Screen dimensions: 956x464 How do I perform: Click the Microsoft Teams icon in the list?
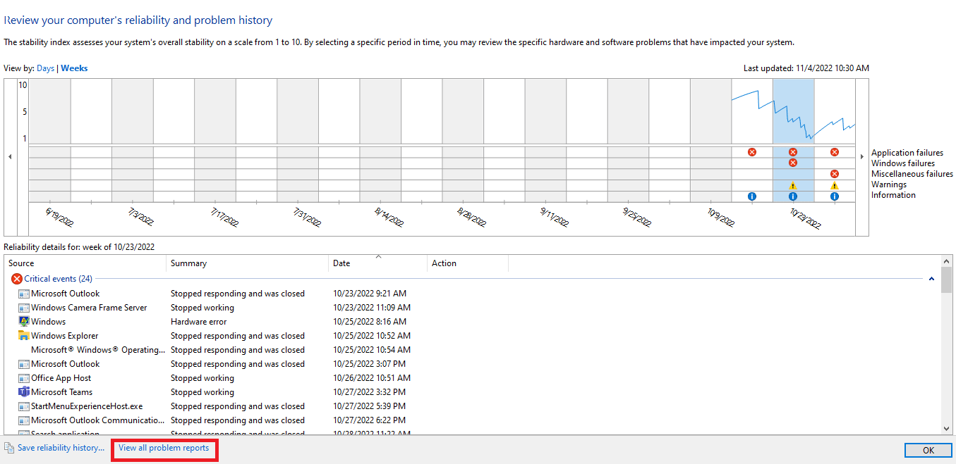[24, 392]
